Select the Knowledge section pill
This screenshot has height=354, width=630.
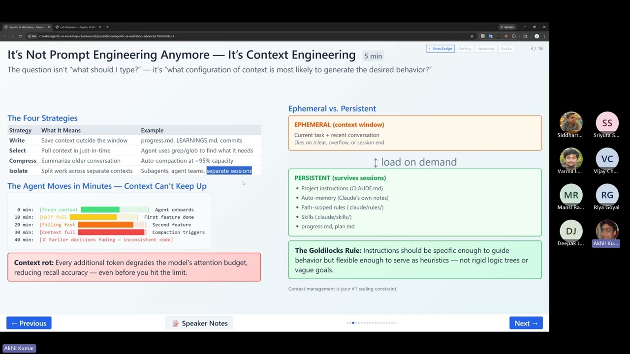[x=440, y=49]
